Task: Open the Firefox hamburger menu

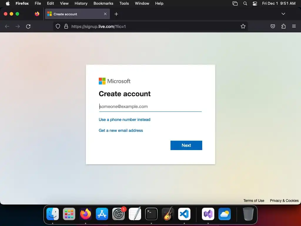Action: point(294,26)
